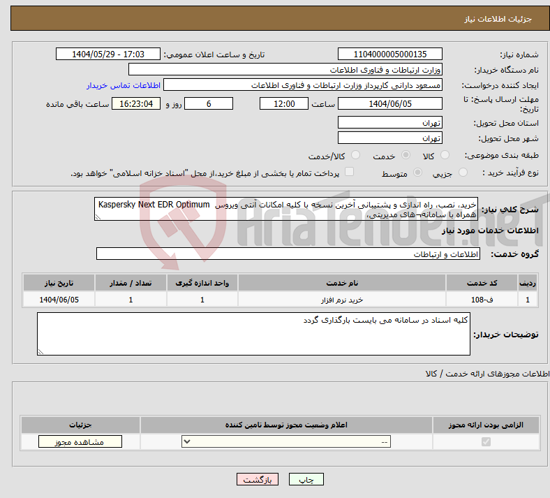The image size is (550, 498).
Task: Click the چاپ print button
Action: tap(306, 479)
